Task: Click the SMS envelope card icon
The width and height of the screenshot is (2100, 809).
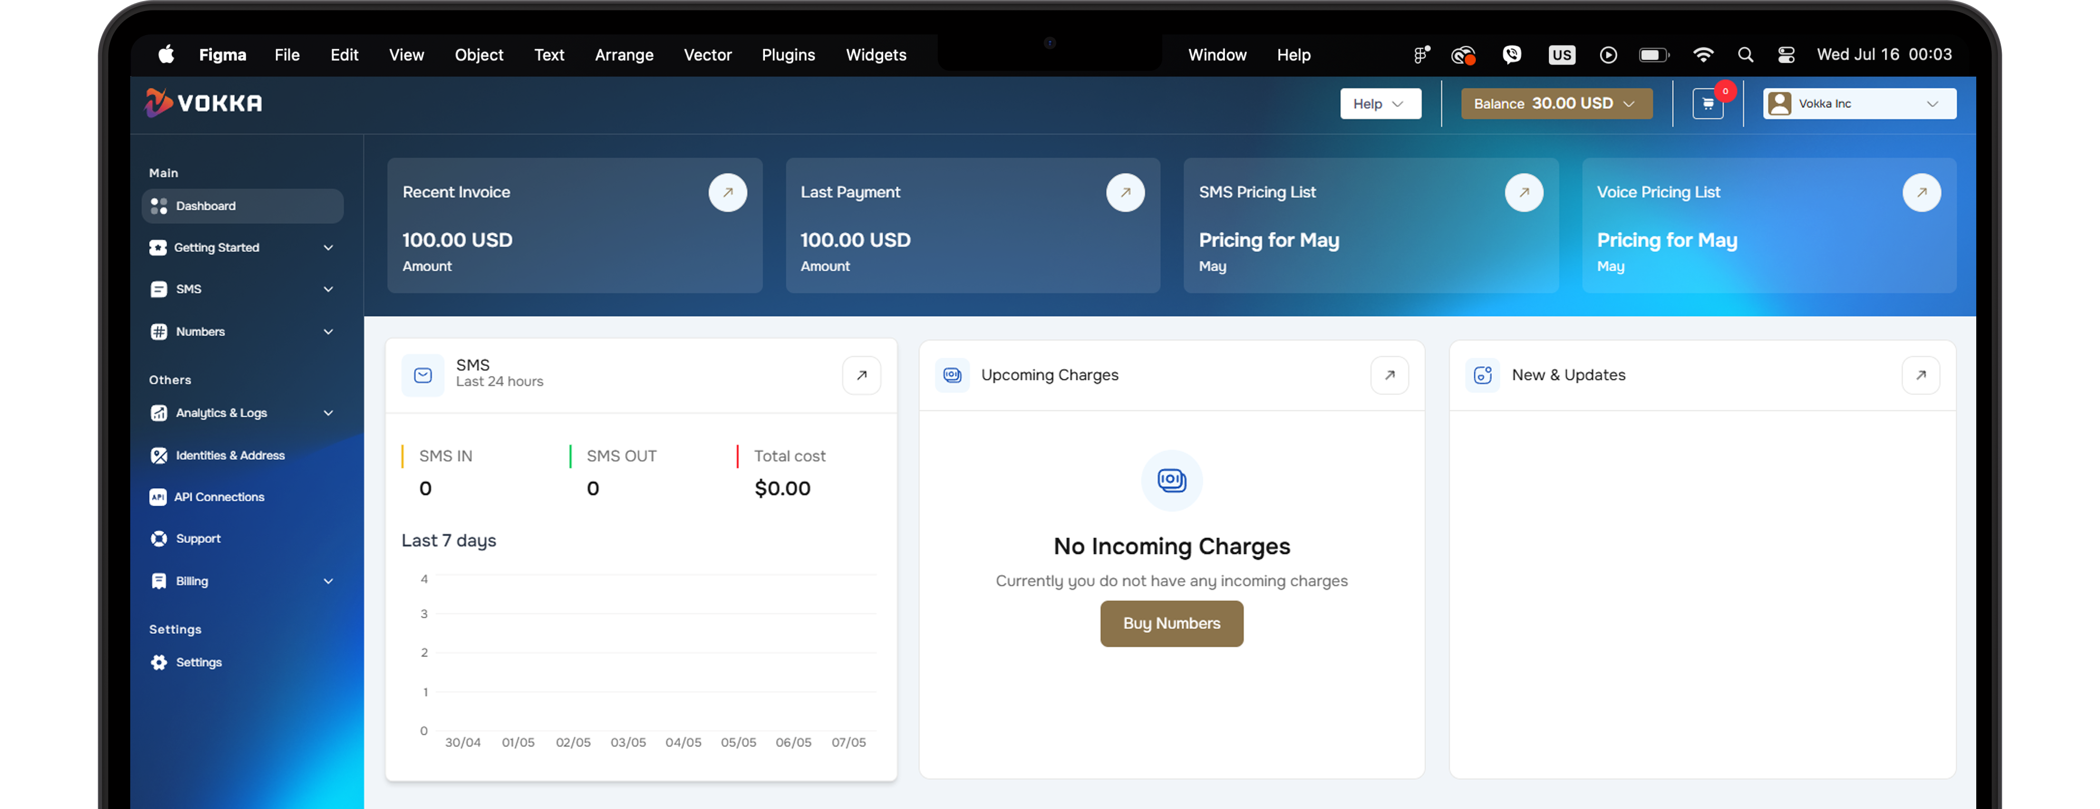Action: [x=422, y=375]
